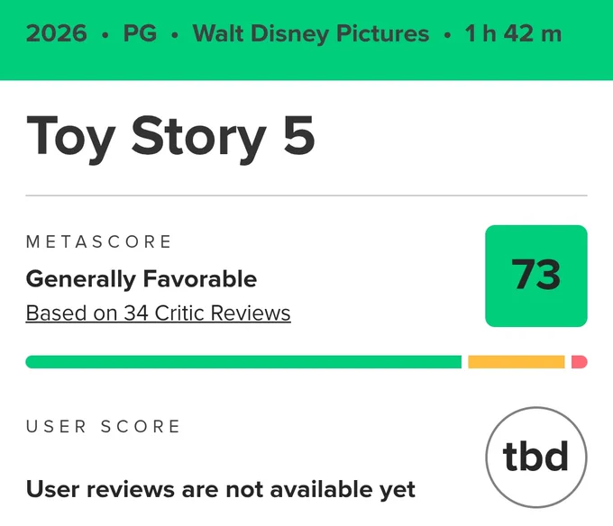Click 'User reviews are not available yet'
Screen dimensions: 613x526
pos(221,490)
